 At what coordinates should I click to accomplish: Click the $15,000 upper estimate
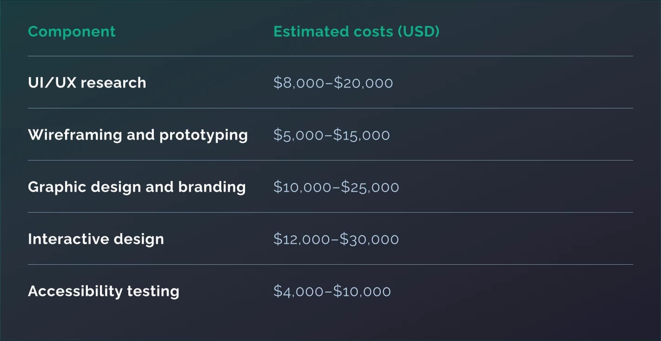click(362, 135)
